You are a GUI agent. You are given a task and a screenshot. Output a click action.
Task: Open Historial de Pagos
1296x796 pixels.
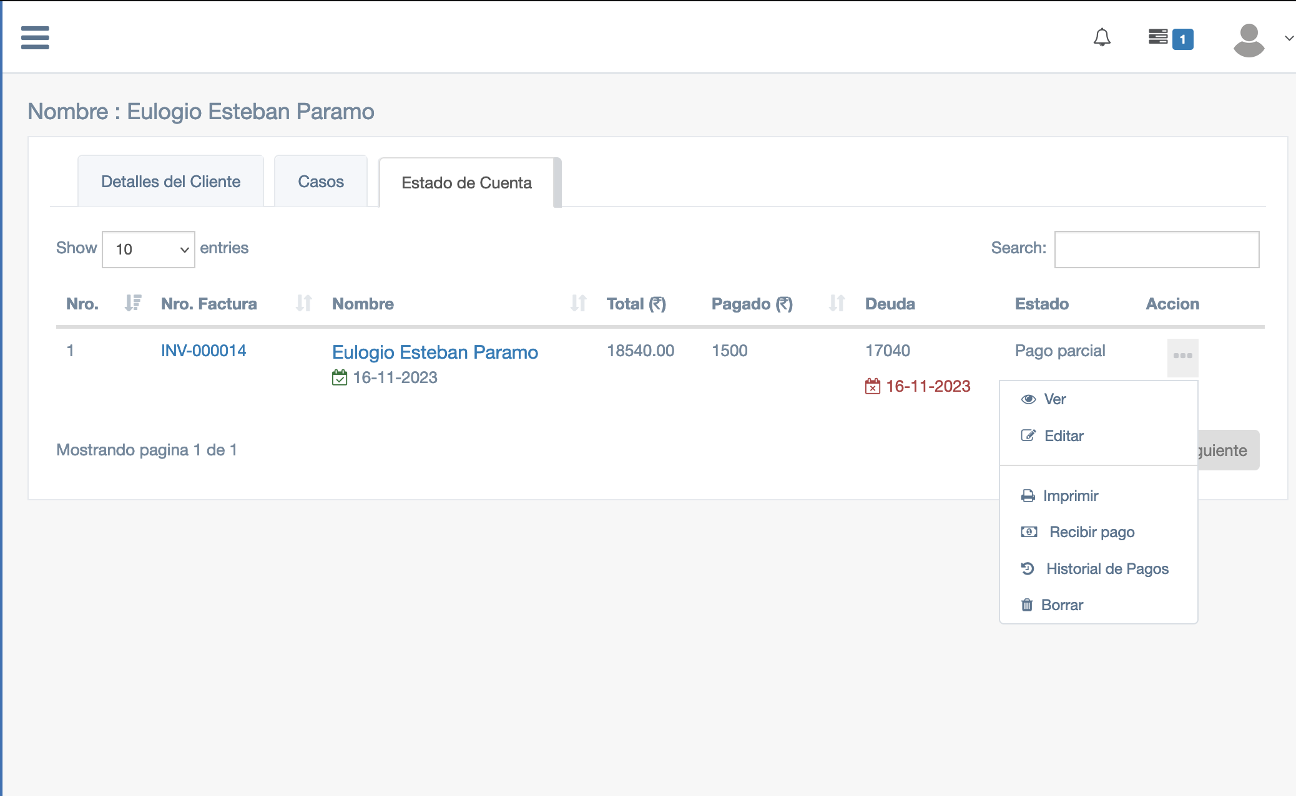1107,569
